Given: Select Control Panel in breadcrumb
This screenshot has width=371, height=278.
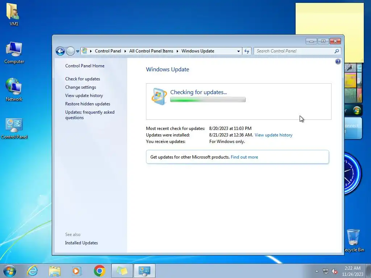Looking at the screenshot, I should 108,51.
